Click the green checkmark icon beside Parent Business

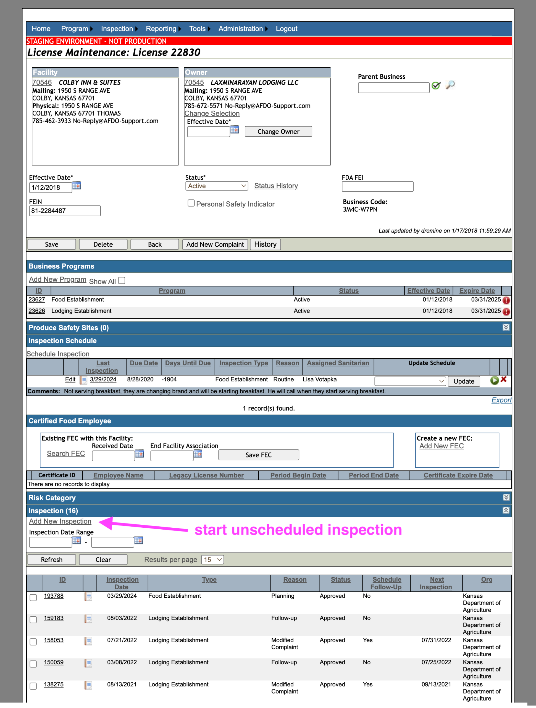(x=436, y=85)
